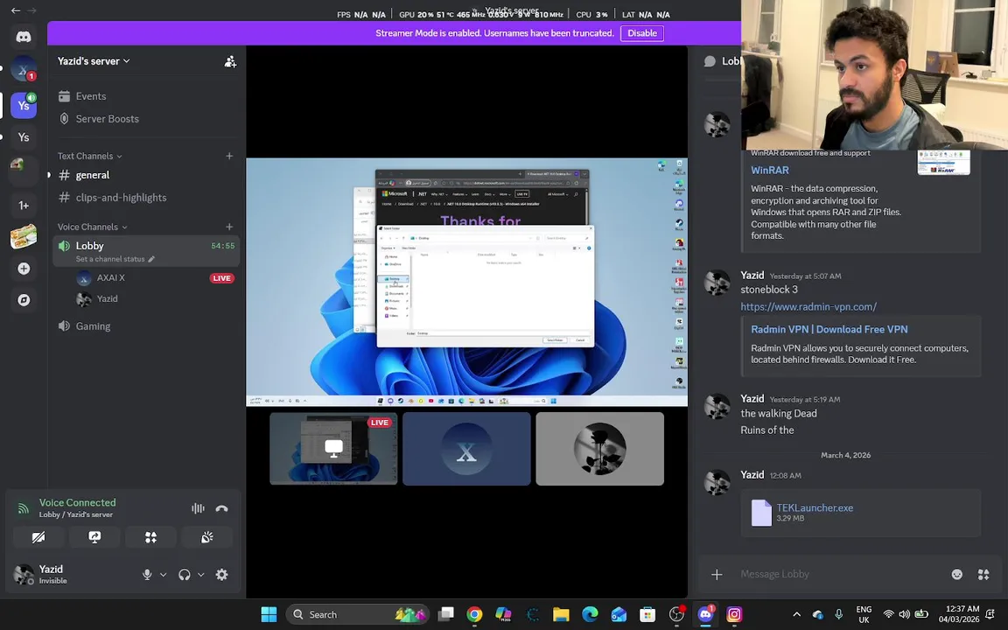1008x630 pixels.
Task: Open the Discover servers compass icon
Action: 24,300
